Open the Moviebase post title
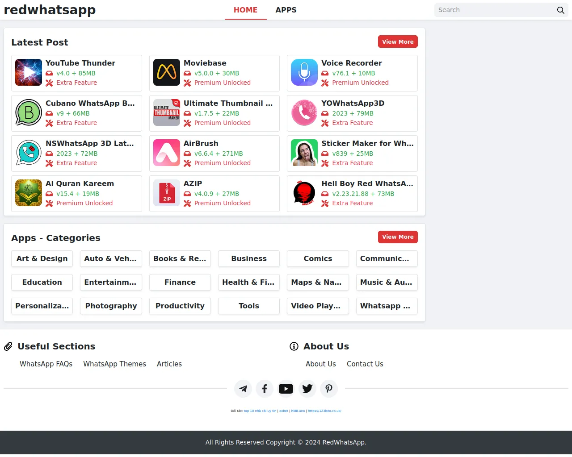Viewport: 572px width, 457px height. click(x=205, y=63)
